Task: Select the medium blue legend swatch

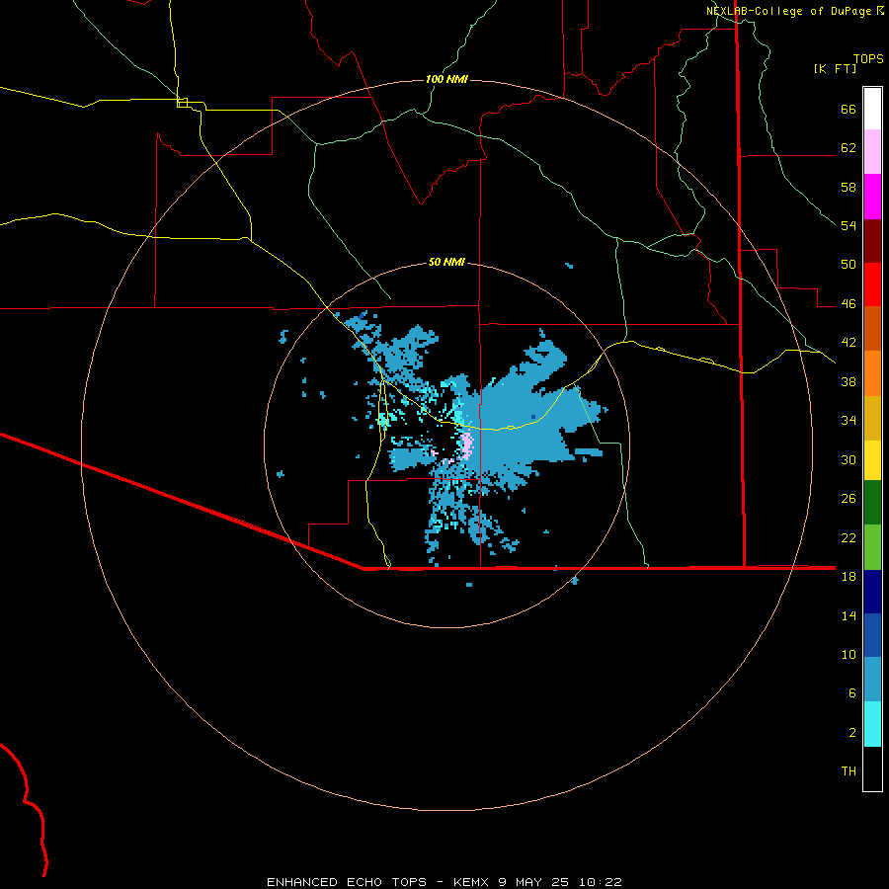Action: click(872, 635)
